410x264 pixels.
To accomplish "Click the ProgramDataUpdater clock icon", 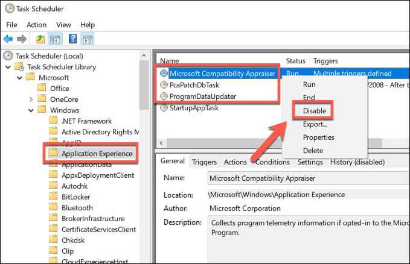I will [x=164, y=96].
